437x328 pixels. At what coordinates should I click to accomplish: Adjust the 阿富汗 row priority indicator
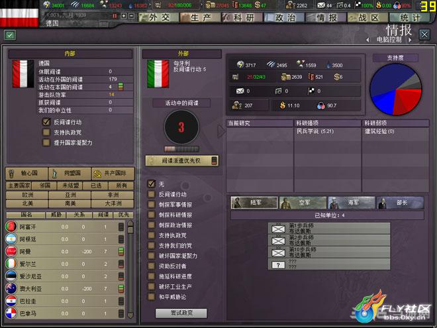click(x=121, y=227)
